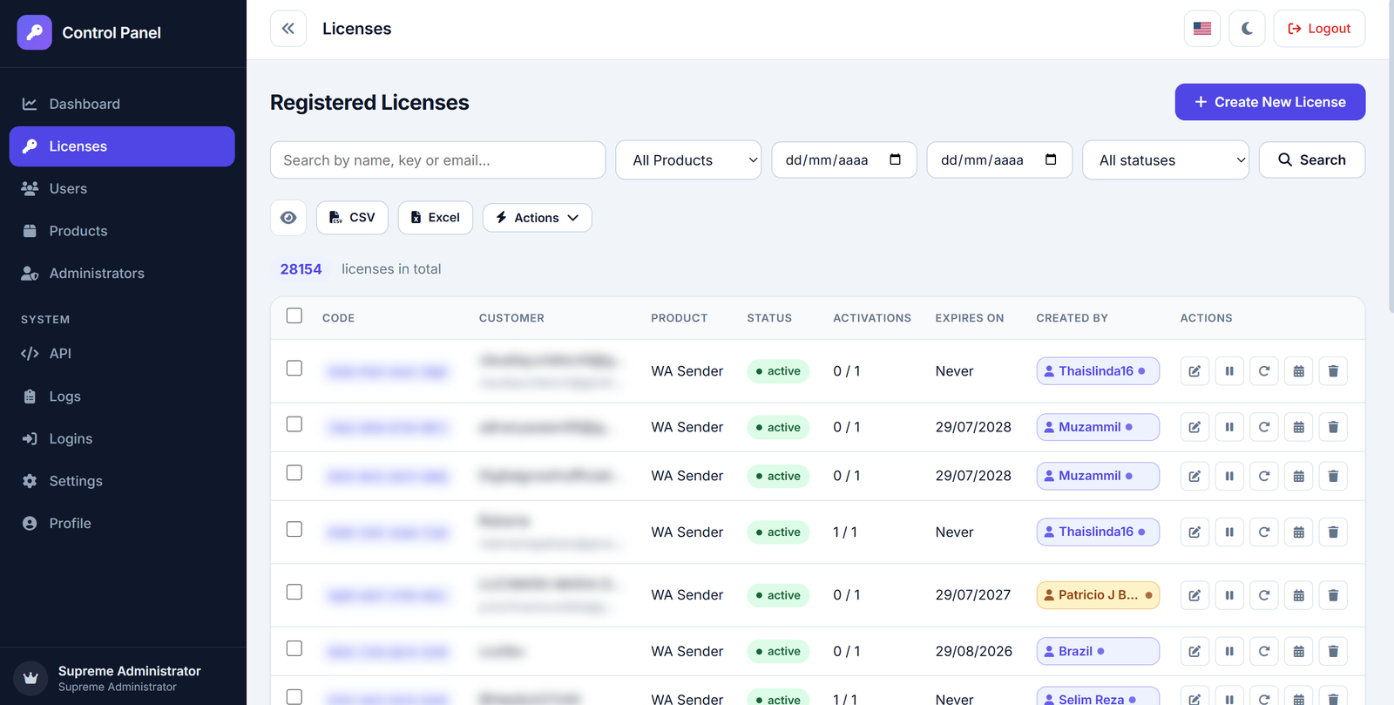
Task: Open All statuses dropdown
Action: tap(1166, 160)
